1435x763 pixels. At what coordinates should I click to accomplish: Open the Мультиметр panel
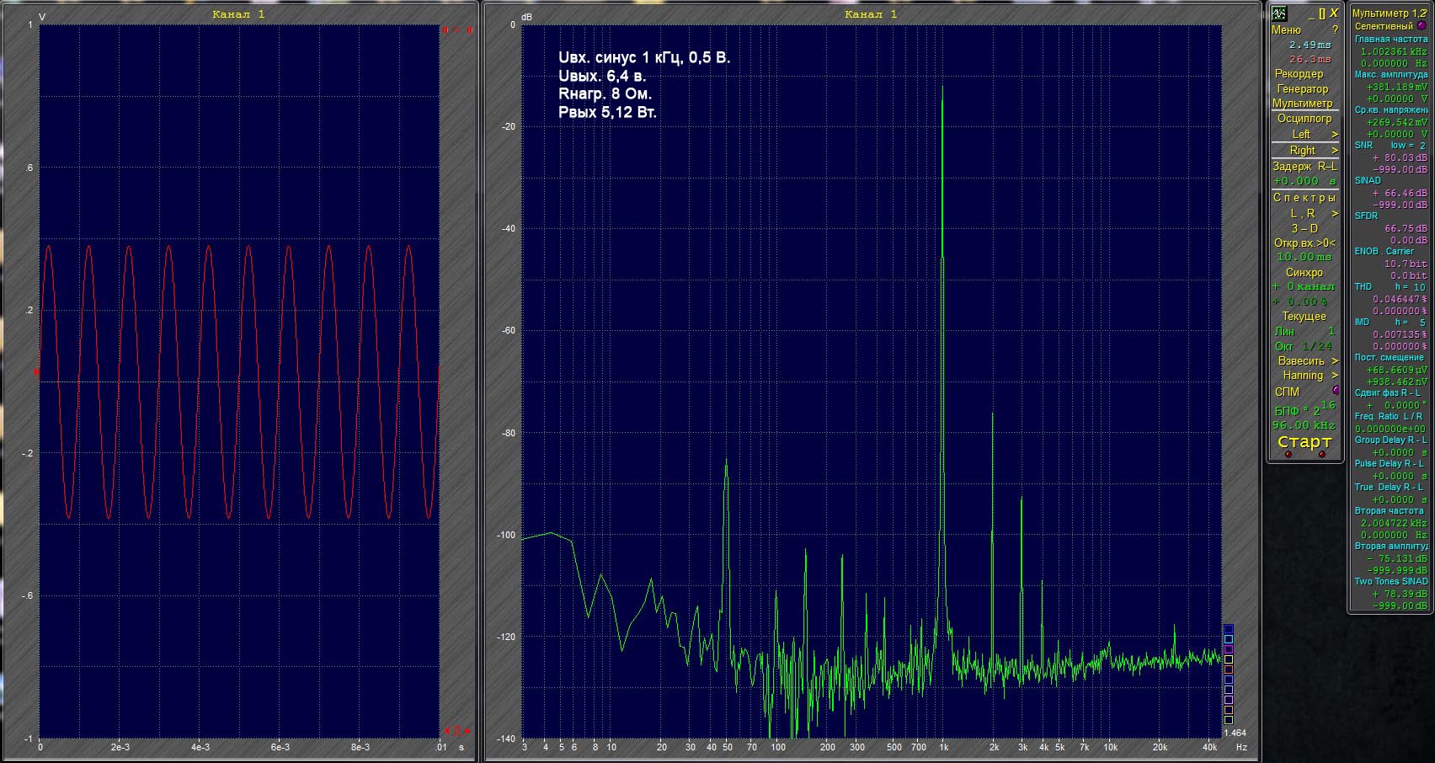(1303, 103)
